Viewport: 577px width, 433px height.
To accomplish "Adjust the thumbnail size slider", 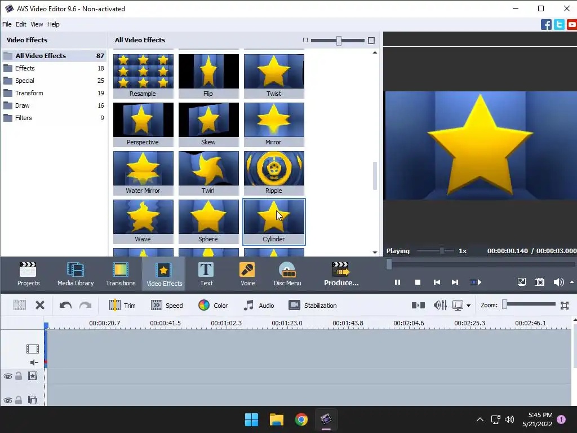I will pyautogui.click(x=338, y=41).
